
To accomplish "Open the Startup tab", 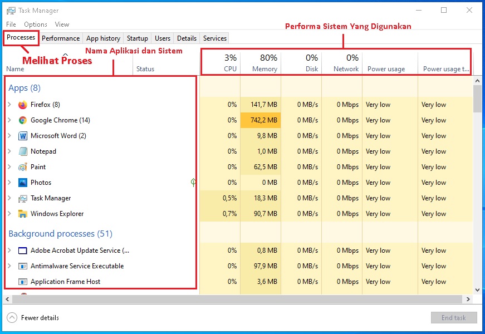I will tap(137, 38).
